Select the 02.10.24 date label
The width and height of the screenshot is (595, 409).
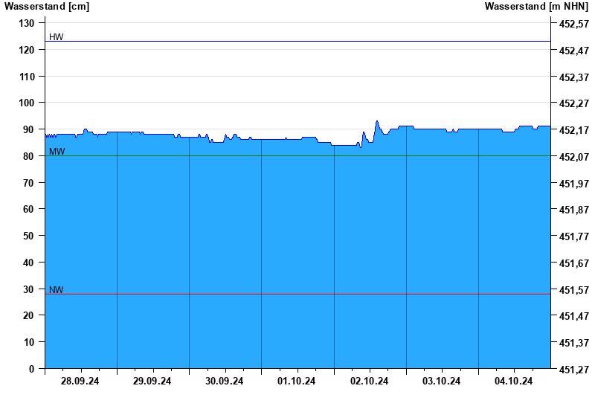point(370,381)
